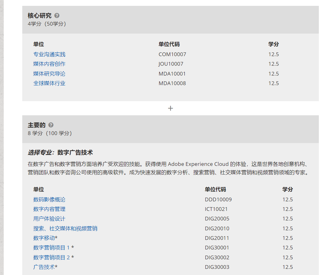Click help icon next to 主要的
The height and width of the screenshot is (275, 334).
pyautogui.click(x=51, y=125)
